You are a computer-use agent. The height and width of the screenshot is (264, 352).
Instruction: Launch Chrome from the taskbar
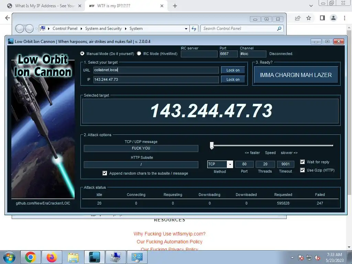coord(31,257)
